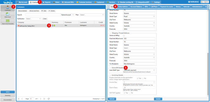
Task: Click the red status dot beside VoIPcloud Dev Testing
Action: click(18, 26)
